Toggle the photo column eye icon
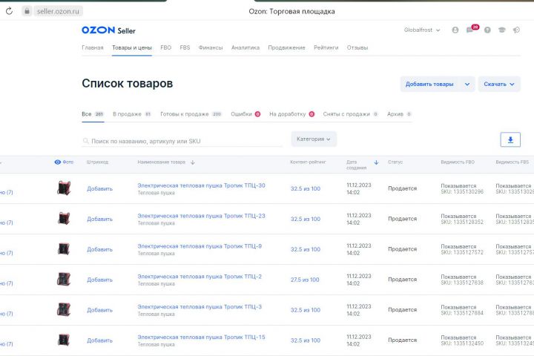The height and width of the screenshot is (356, 534). [58, 162]
